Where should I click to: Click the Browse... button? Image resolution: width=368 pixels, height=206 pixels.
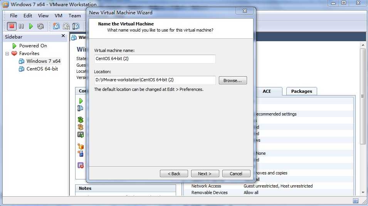pyautogui.click(x=233, y=80)
